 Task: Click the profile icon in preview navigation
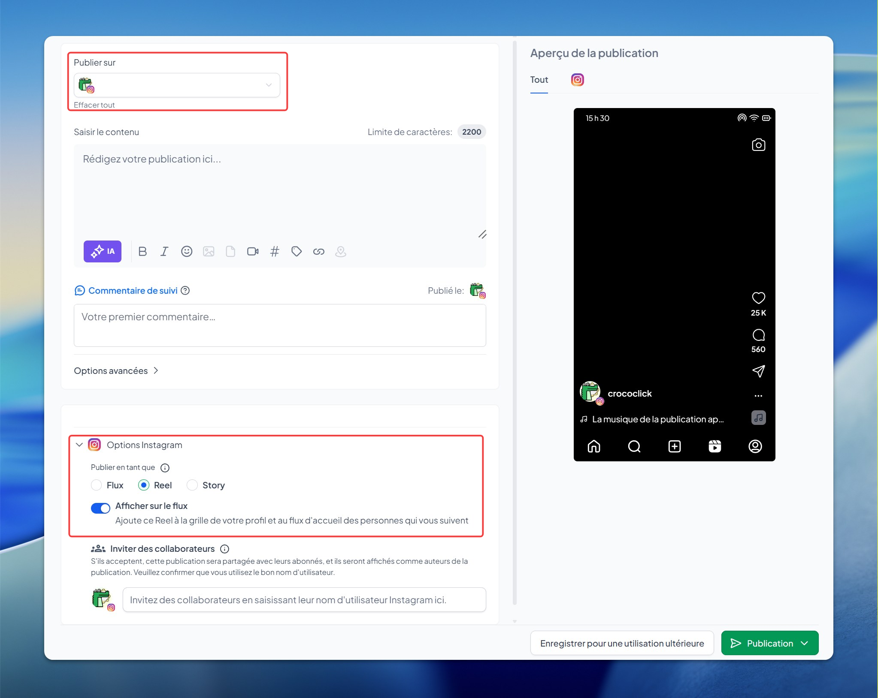755,446
